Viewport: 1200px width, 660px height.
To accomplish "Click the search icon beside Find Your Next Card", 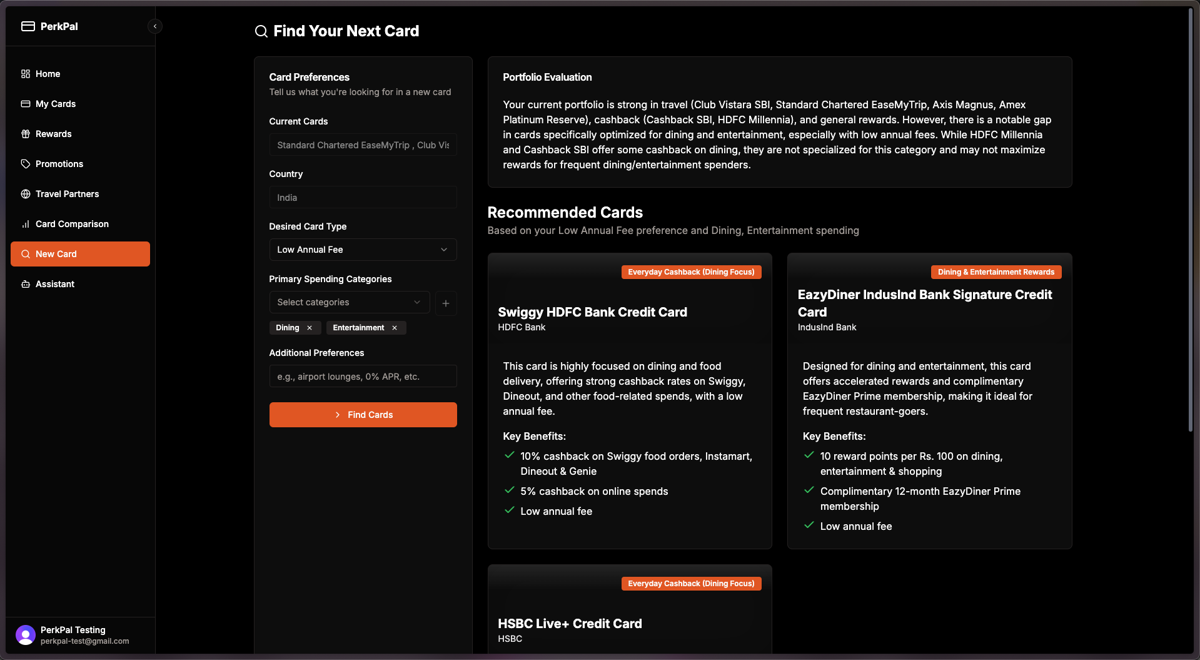I will [261, 31].
